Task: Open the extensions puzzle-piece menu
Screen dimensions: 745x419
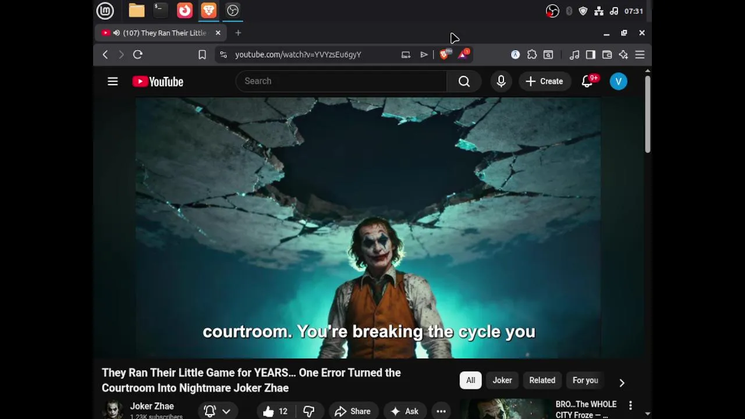Action: 532,55
